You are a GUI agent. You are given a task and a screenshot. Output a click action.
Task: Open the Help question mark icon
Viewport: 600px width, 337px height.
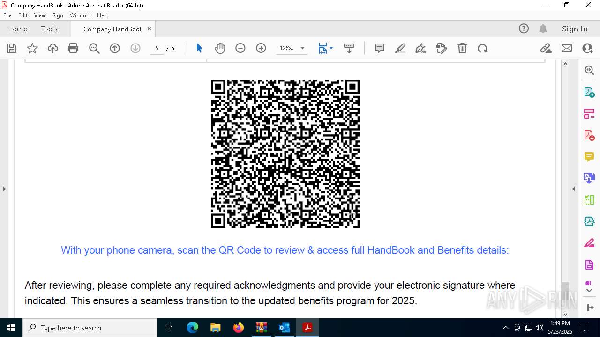[524, 29]
